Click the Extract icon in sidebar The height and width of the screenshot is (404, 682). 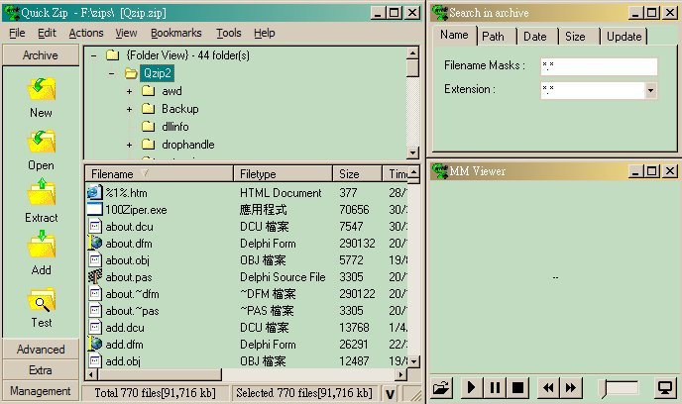(42, 191)
